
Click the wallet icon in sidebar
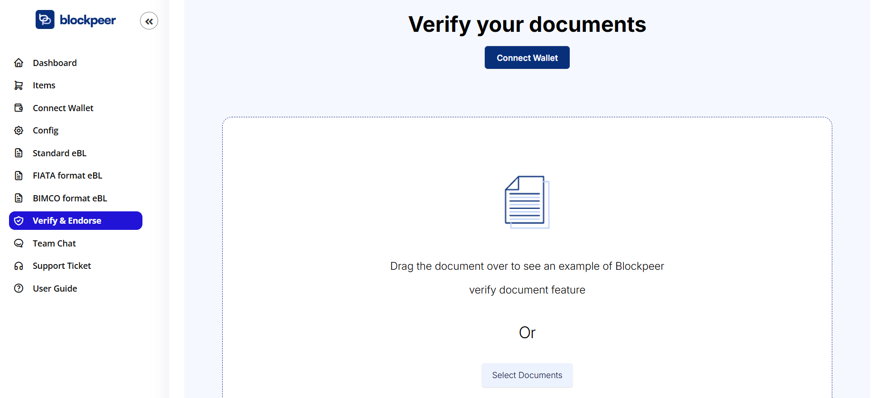(x=19, y=108)
